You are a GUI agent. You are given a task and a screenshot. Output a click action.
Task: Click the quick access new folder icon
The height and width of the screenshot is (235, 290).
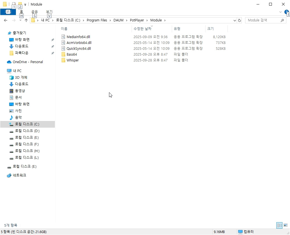point(20,4)
